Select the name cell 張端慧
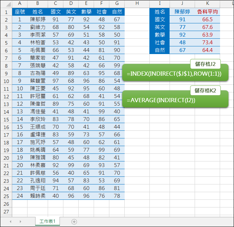This screenshot has width=234, height=227. (38, 66)
